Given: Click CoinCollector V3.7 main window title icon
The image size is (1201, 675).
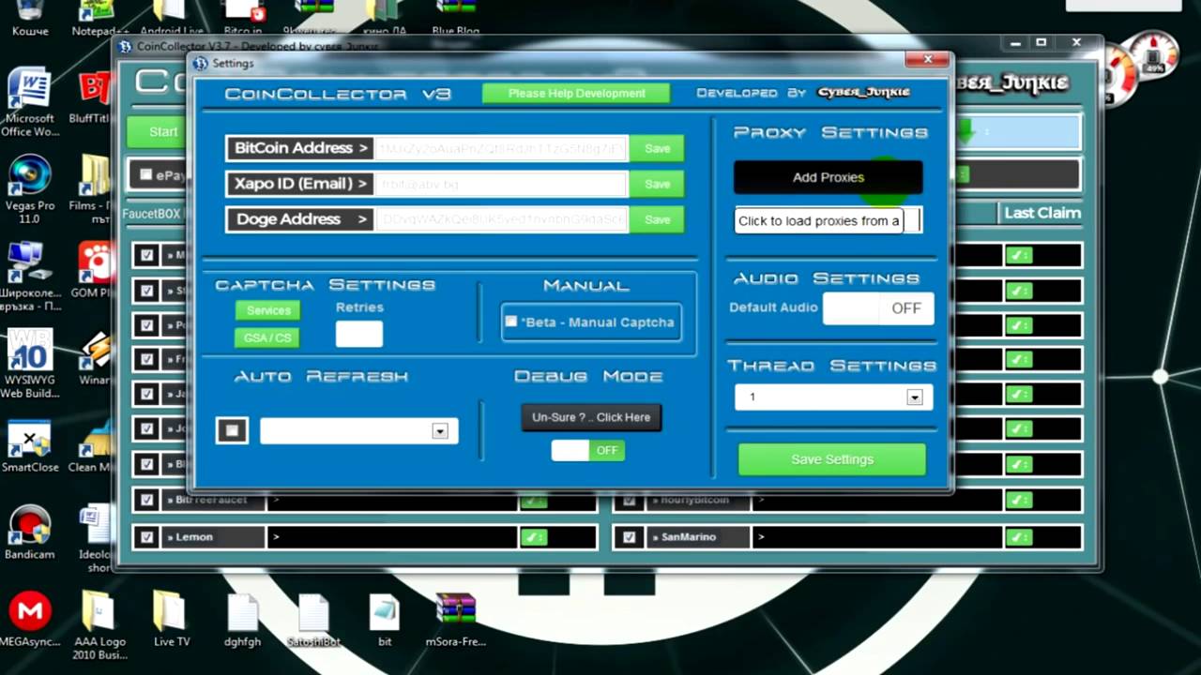Looking at the screenshot, I should (125, 46).
